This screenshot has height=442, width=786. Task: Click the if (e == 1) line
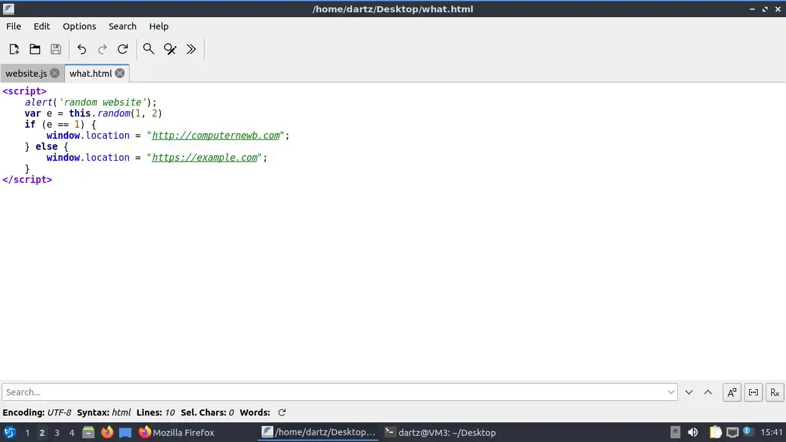[60, 125]
